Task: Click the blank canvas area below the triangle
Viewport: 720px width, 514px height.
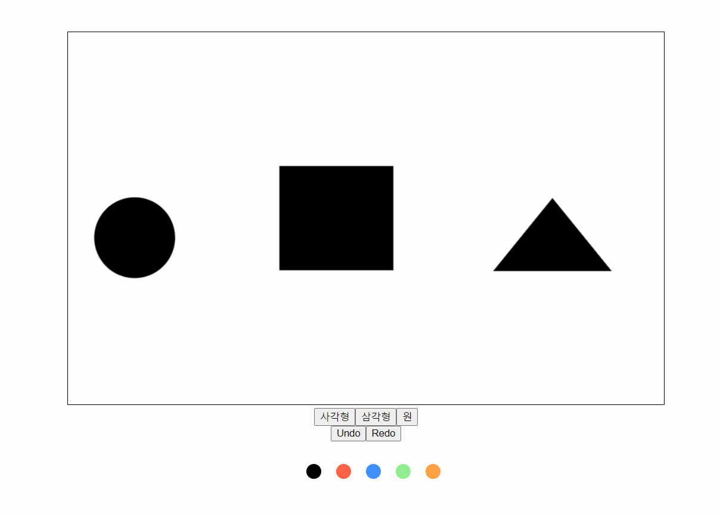Action: click(553, 337)
